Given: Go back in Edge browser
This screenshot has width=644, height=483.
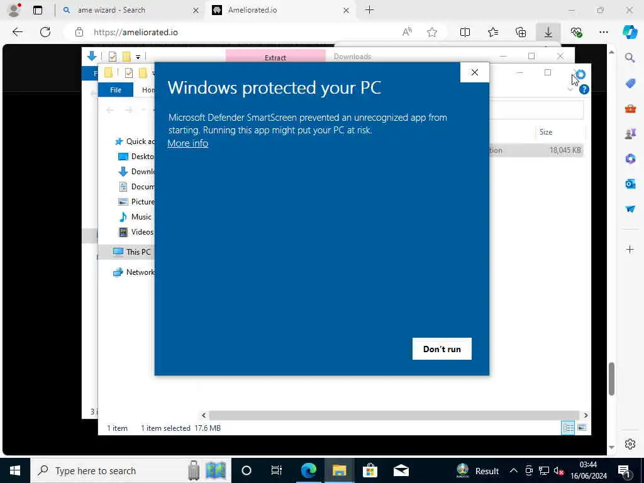Looking at the screenshot, I should pyautogui.click(x=17, y=32).
